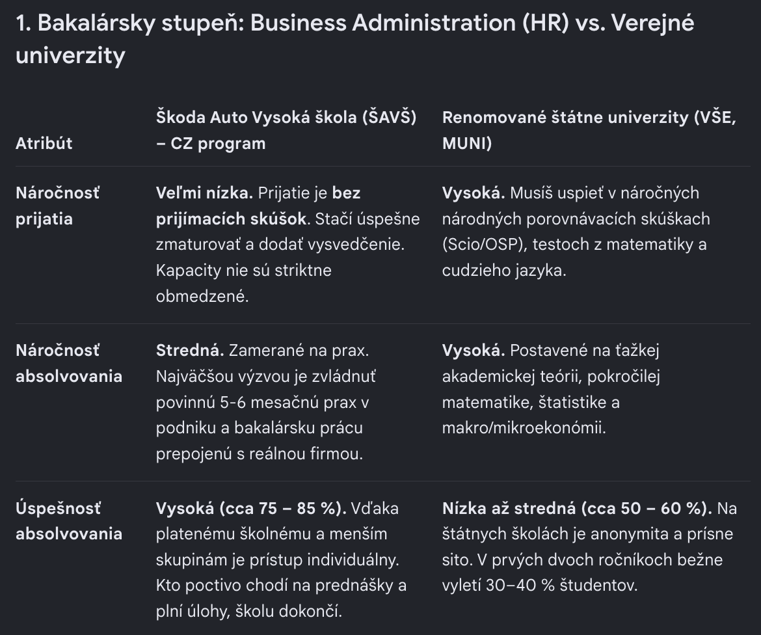Select the 'Náročnosť prijatia' row label

click(57, 206)
